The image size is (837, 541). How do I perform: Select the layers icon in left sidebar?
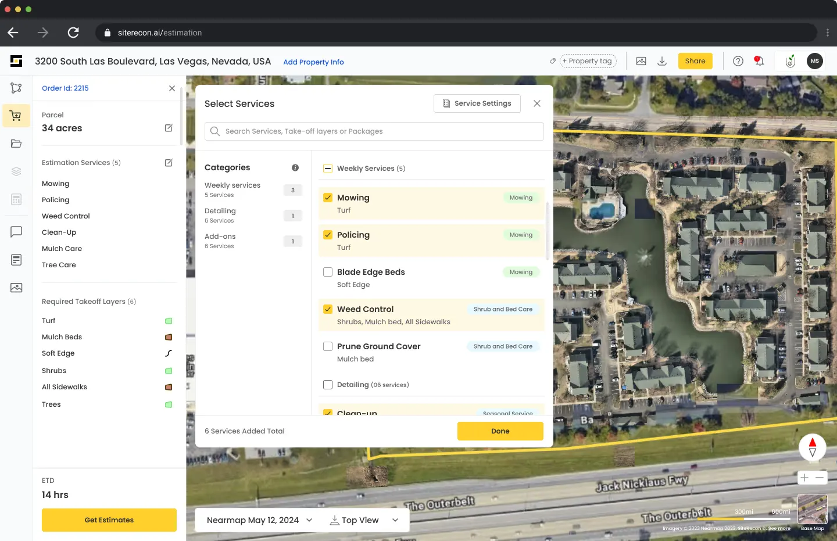click(16, 171)
